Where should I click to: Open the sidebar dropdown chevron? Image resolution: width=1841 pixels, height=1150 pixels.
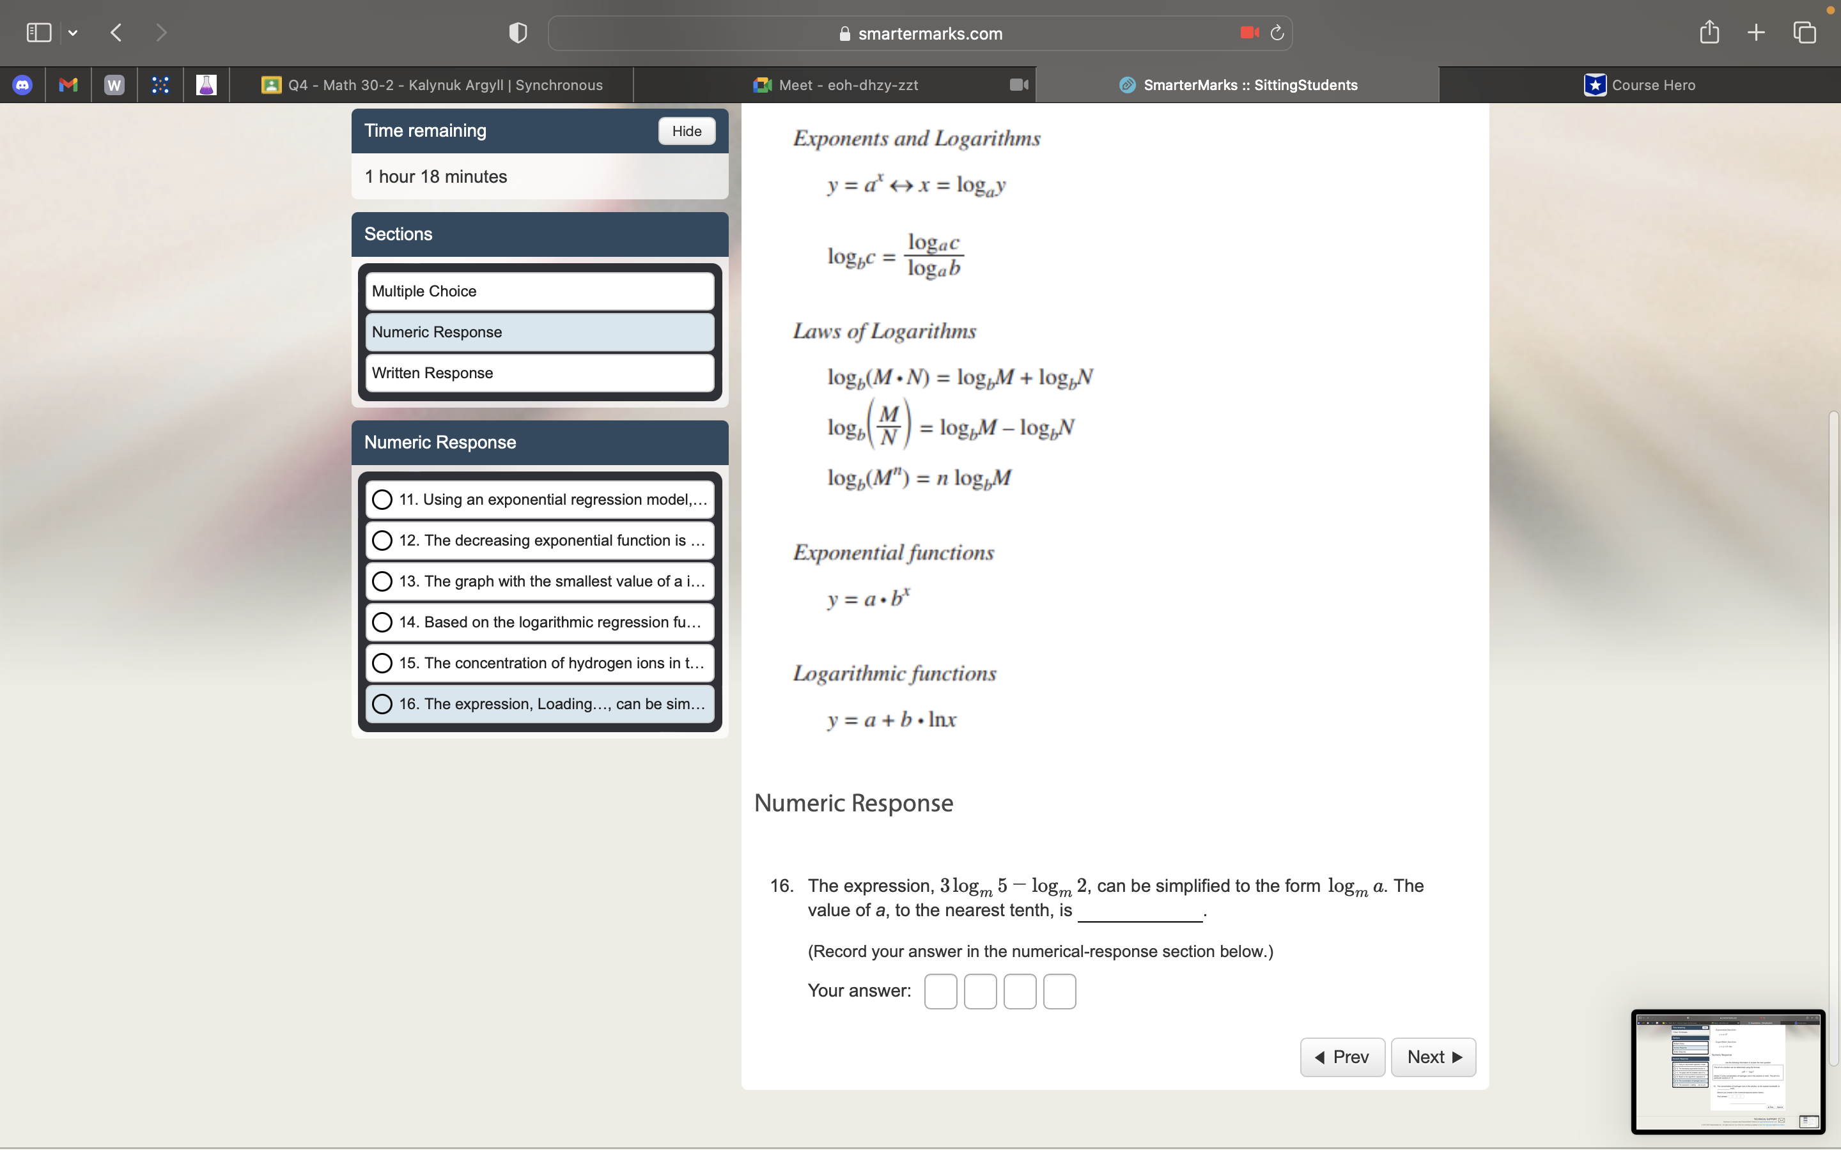(74, 32)
